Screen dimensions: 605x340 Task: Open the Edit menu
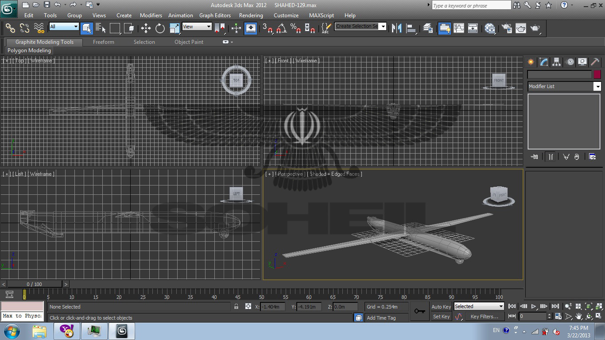tap(29, 15)
